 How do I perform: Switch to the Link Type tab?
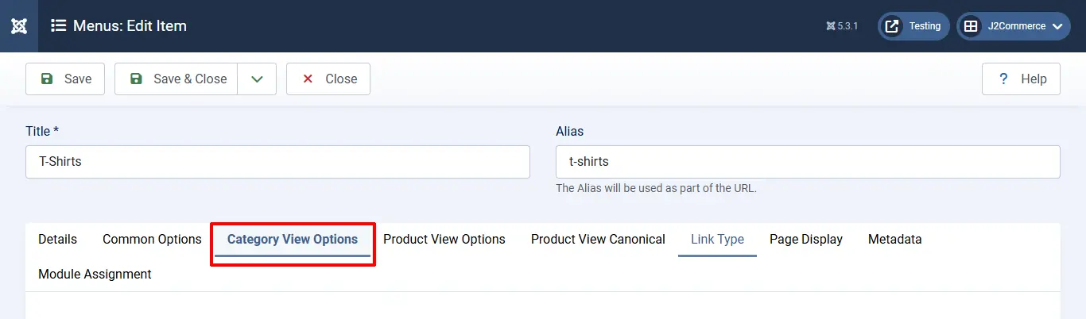point(717,240)
